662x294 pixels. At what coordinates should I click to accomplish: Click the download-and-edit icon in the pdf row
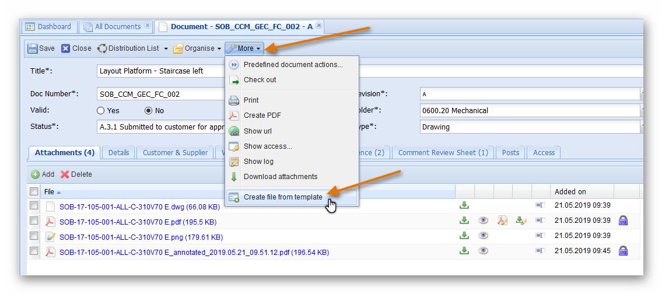tap(521, 220)
